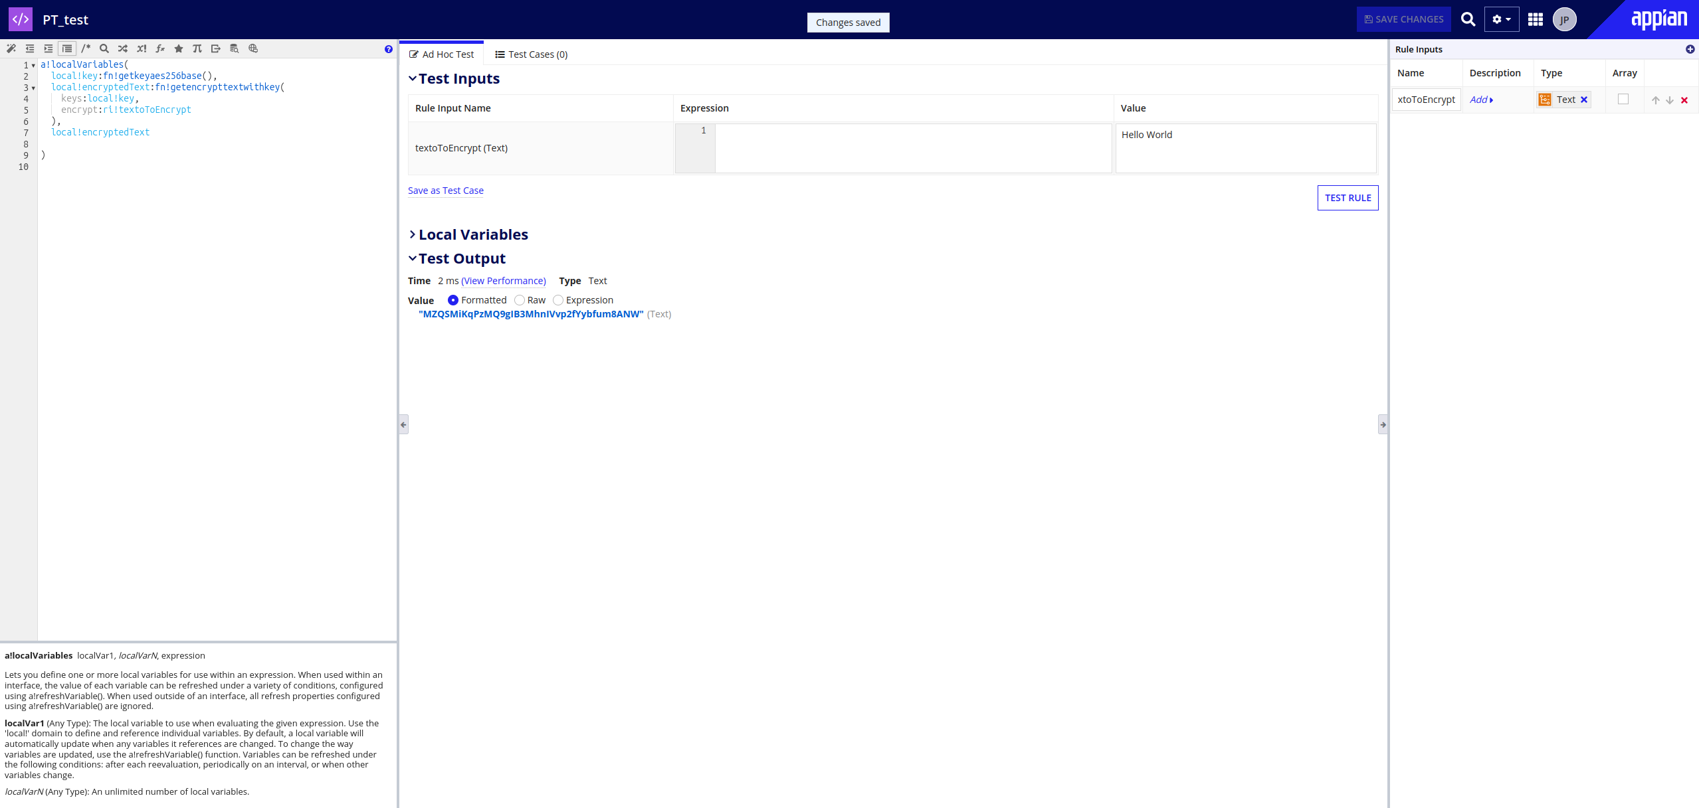This screenshot has width=1699, height=808.
Task: Click the shuffle arrows icon in editor toolbar
Action: (x=123, y=48)
